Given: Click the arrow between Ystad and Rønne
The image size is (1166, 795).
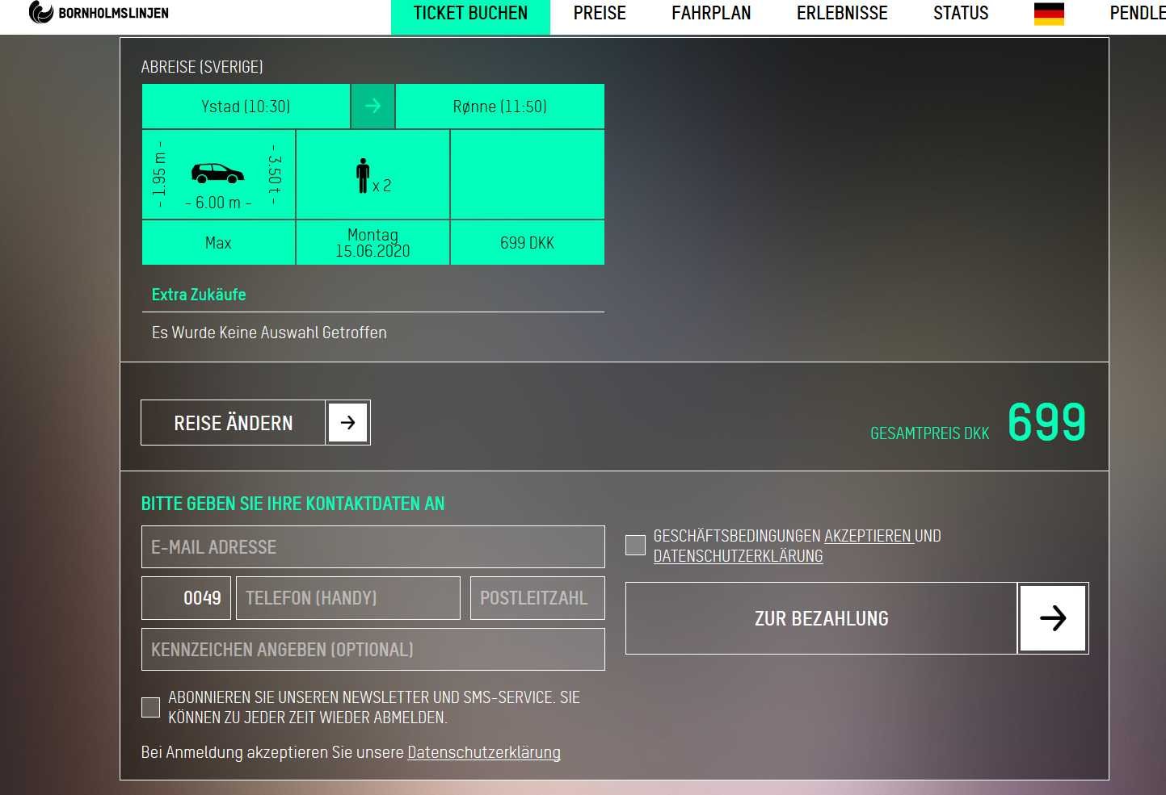Looking at the screenshot, I should (x=373, y=106).
